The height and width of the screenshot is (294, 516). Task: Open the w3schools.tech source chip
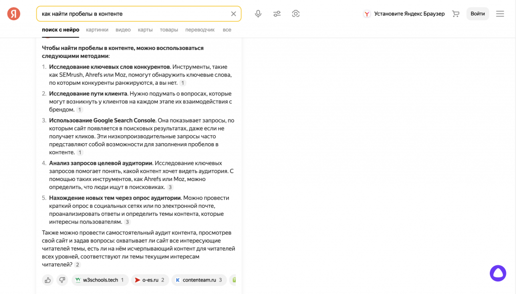pyautogui.click(x=99, y=280)
